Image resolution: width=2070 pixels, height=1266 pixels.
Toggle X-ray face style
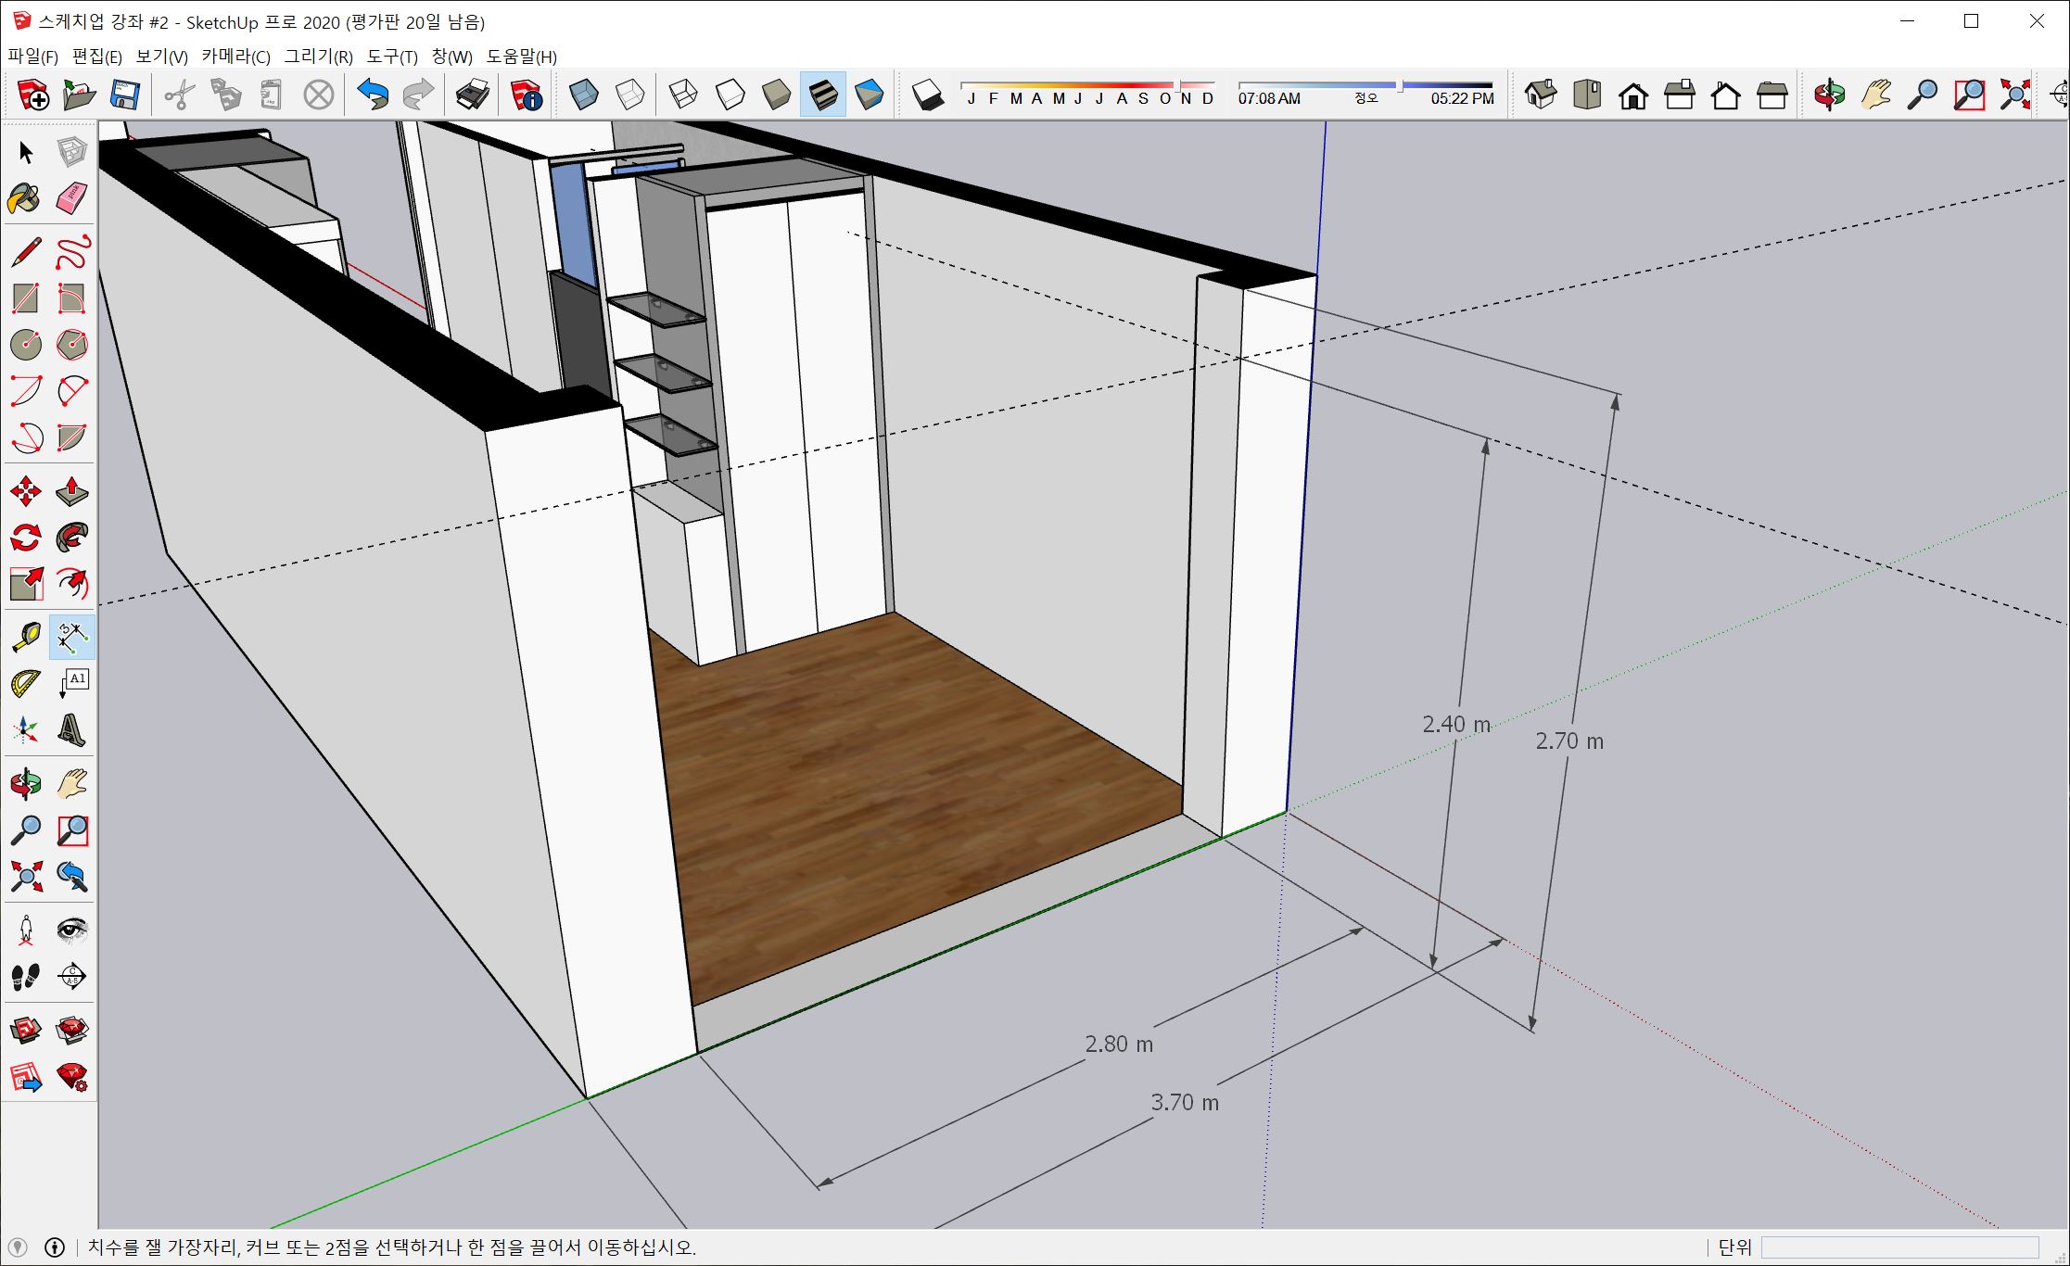point(583,95)
